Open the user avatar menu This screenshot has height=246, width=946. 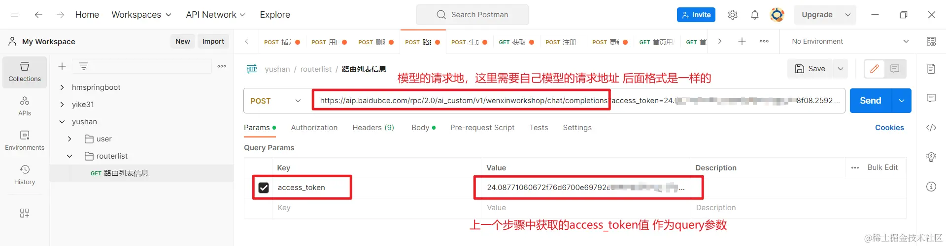point(777,15)
